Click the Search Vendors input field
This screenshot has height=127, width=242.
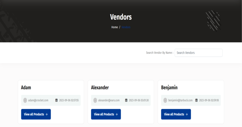(199, 53)
